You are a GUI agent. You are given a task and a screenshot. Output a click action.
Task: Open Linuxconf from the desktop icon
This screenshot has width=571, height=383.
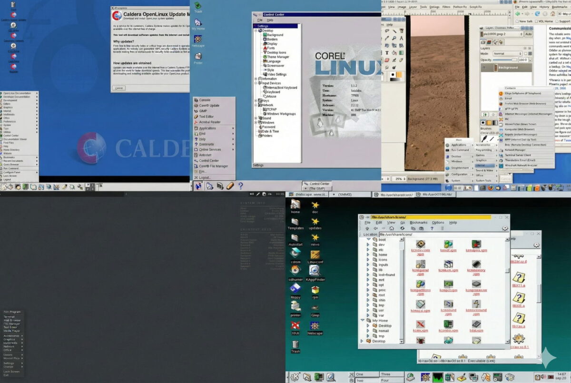pos(314,255)
